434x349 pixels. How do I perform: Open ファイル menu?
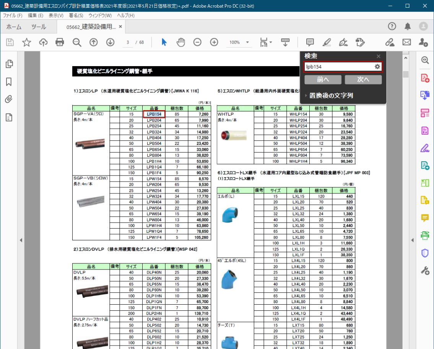point(13,16)
